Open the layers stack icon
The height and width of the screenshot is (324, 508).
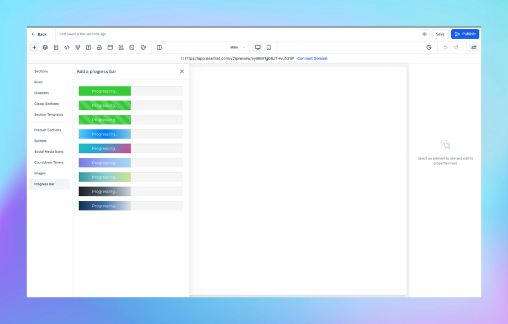(45, 47)
